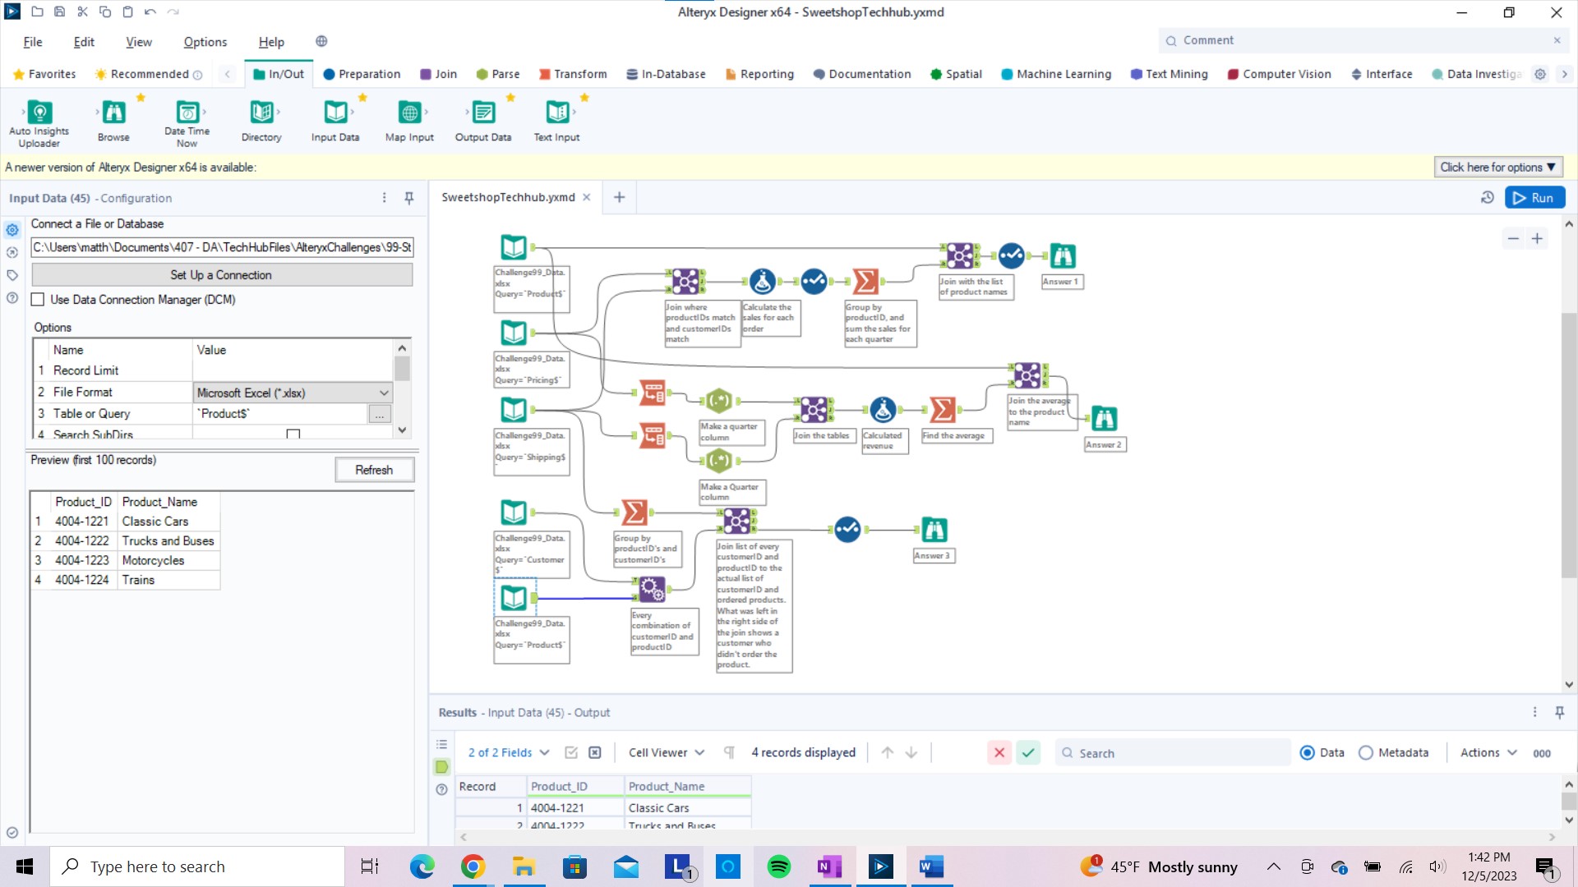The image size is (1578, 887).
Task: Expand the 2 of 2 Fields dropdown
Action: (x=508, y=752)
